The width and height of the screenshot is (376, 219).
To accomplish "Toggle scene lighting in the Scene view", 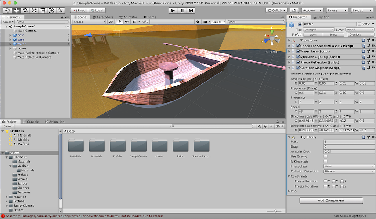I will (x=119, y=21).
